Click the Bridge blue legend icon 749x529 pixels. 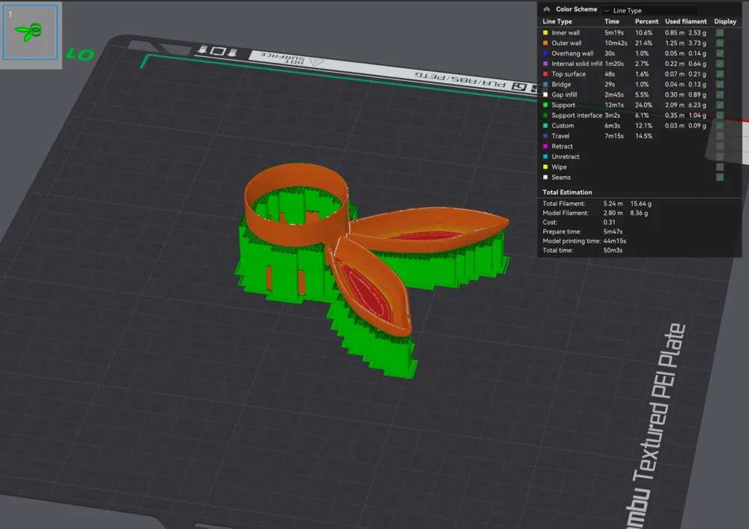click(x=545, y=85)
